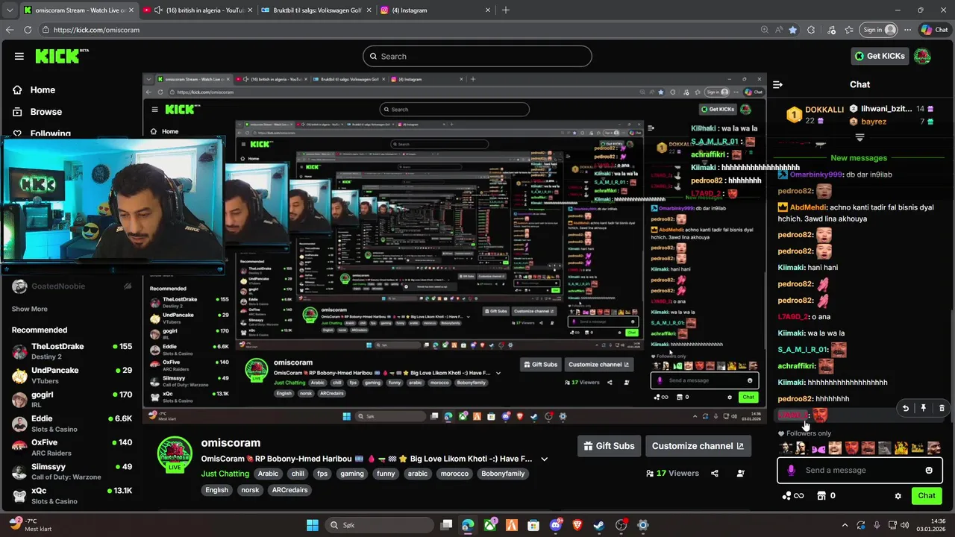Open recommended channel Slimssyy

click(x=72, y=471)
